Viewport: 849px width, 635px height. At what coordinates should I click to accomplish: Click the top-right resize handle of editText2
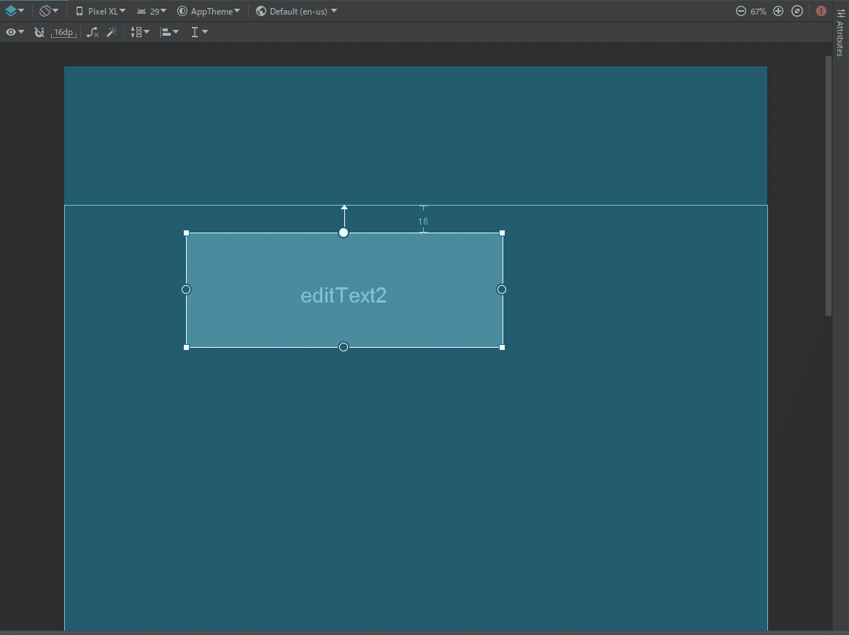coord(502,233)
